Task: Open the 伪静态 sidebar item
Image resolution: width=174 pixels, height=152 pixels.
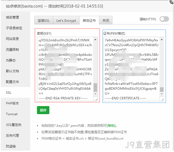Action: click(x=11, y=60)
